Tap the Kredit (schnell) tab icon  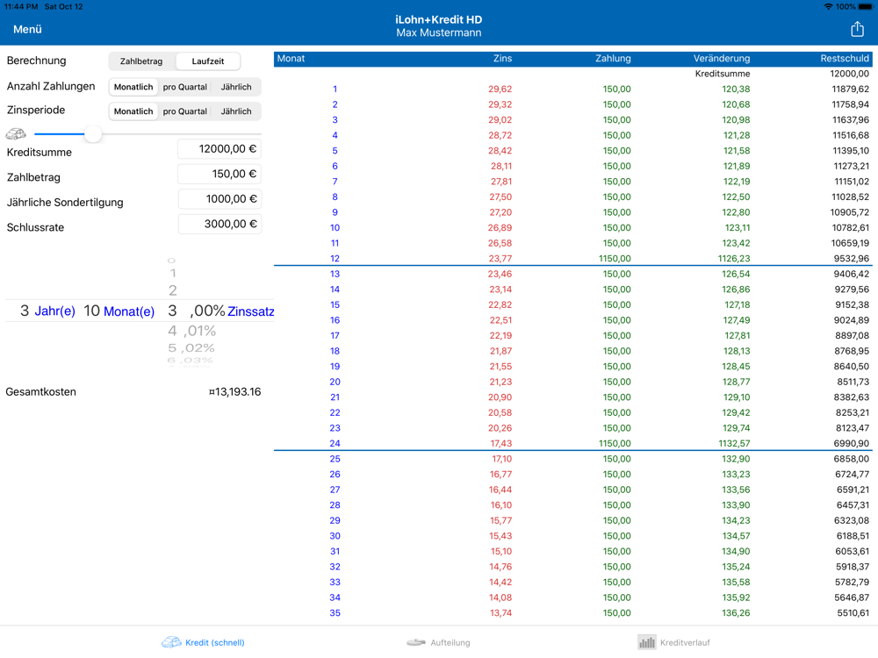click(171, 642)
